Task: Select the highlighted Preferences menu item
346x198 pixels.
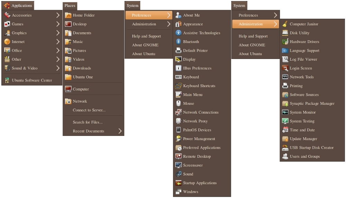Action: [149, 15]
